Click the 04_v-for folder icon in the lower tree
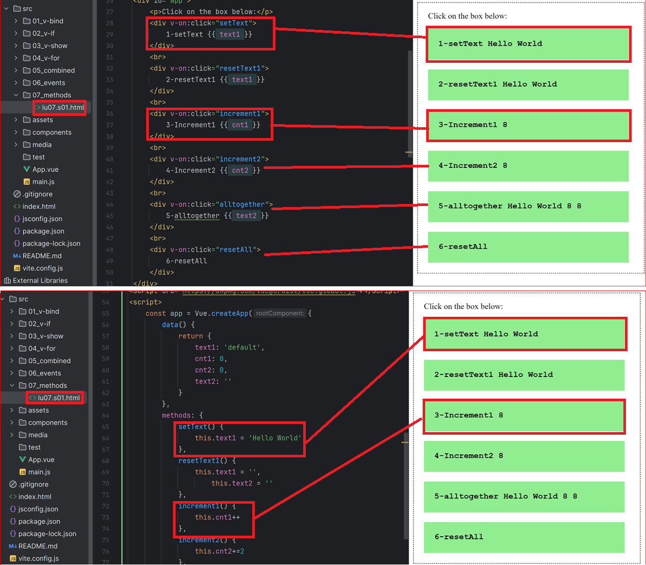The image size is (646, 565). pyautogui.click(x=23, y=349)
